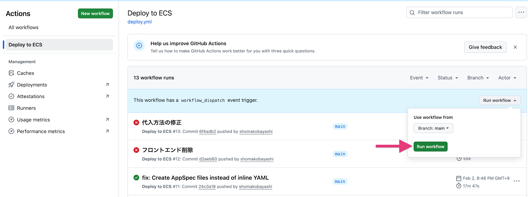Image resolution: width=528 pixels, height=197 pixels.
Task: Open the Actor filter dropdown
Action: coord(507,78)
